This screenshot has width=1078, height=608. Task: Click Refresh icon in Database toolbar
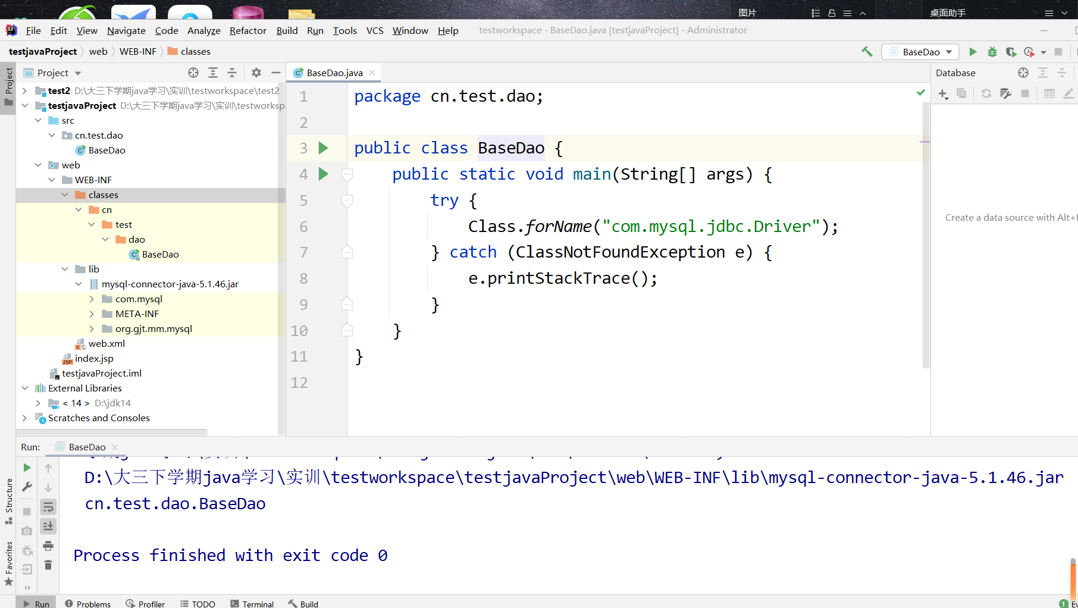(986, 93)
